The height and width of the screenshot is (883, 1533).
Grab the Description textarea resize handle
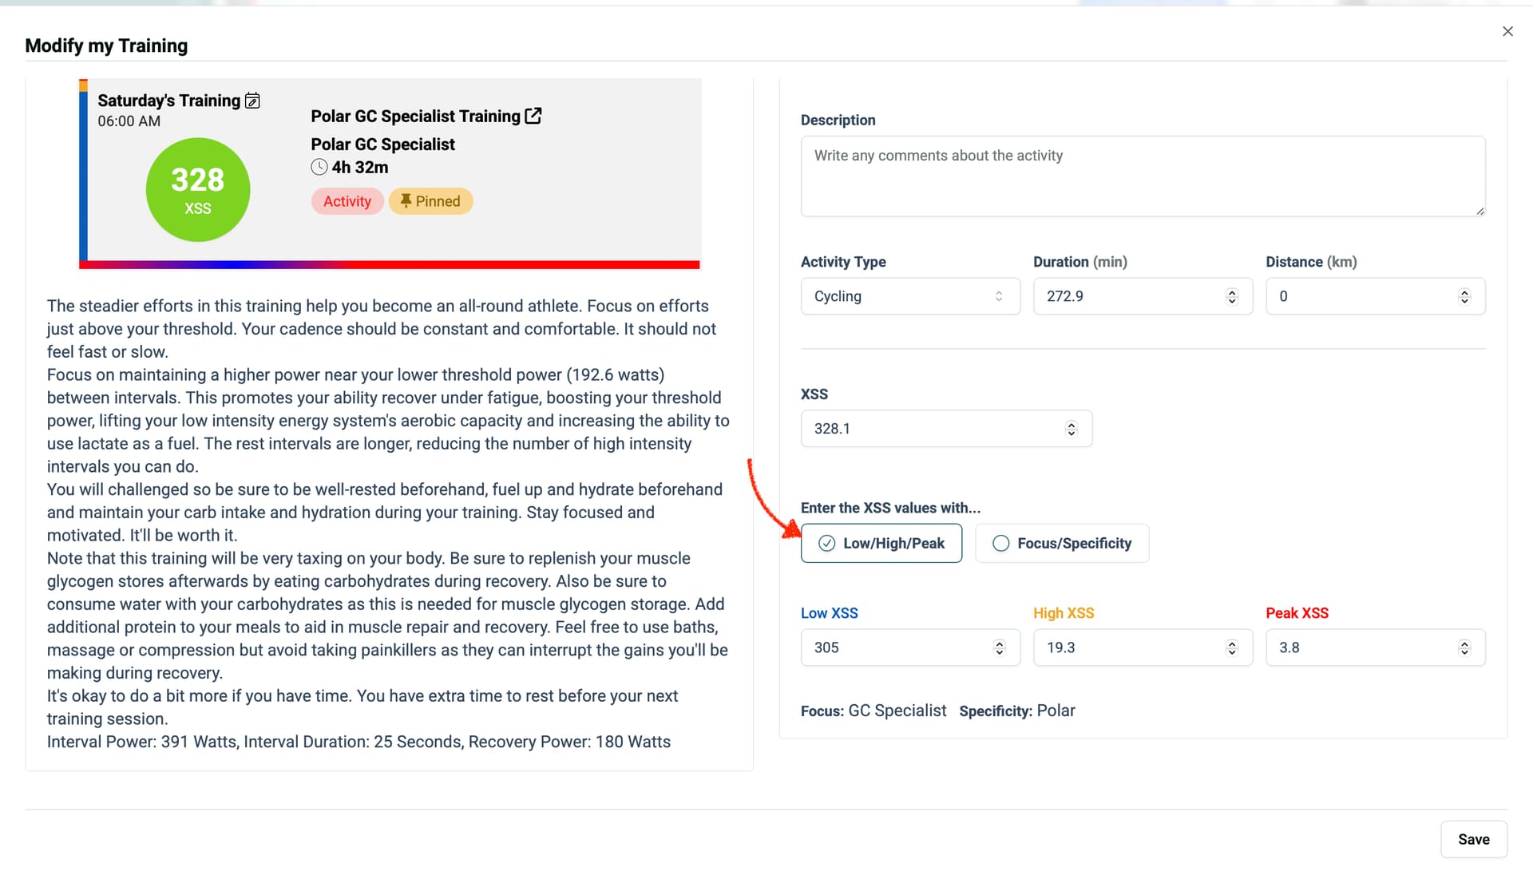pos(1480,211)
